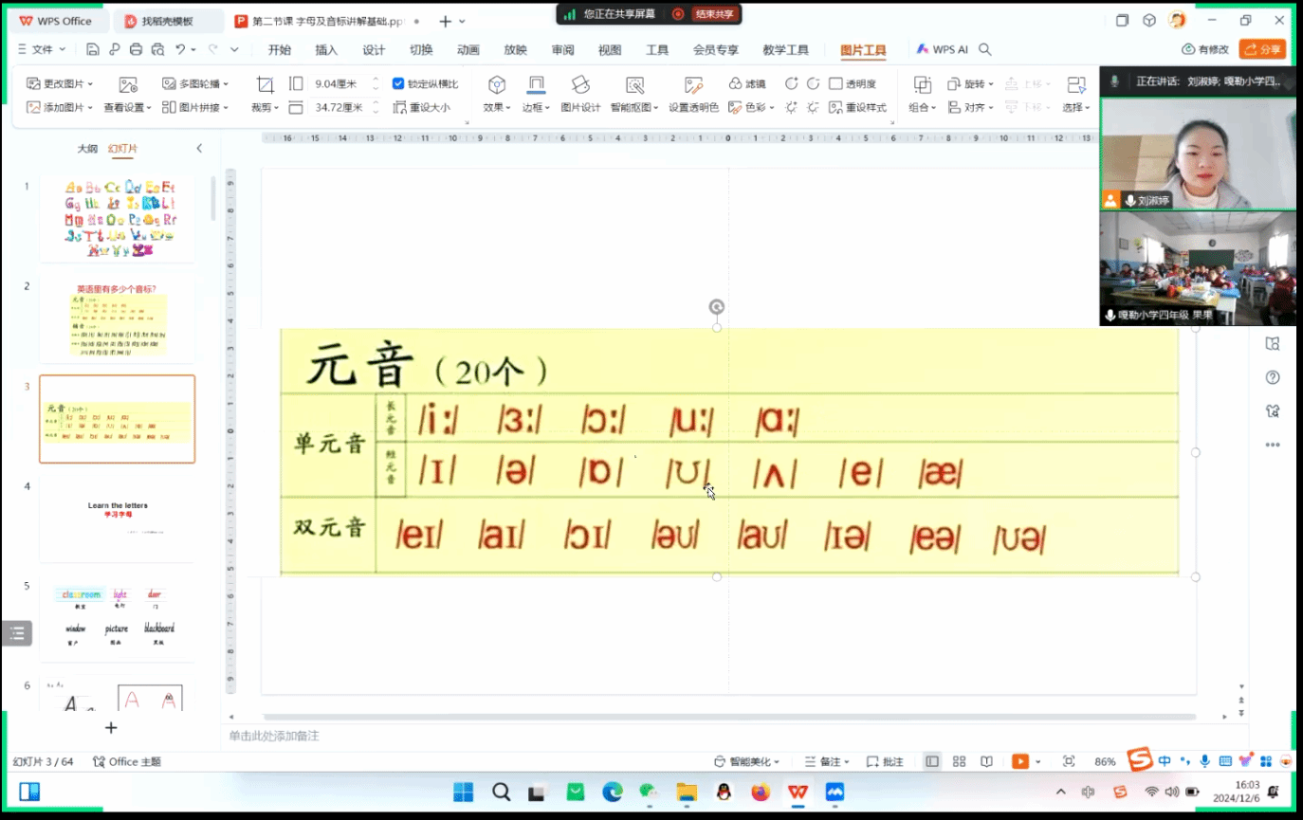Click 结束共享 to stop sharing
The width and height of the screenshot is (1303, 820).
pos(706,14)
